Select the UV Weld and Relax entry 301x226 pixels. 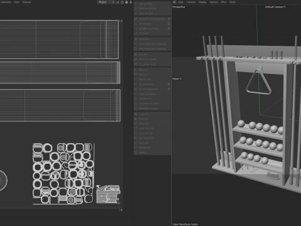(152, 29)
